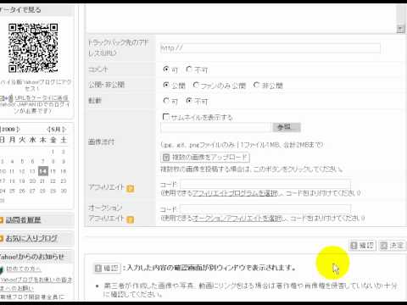Open the アフィリエイトプログラムを選択 link
Image resolution: width=407 pixels, height=305 pixels.
[235, 193]
